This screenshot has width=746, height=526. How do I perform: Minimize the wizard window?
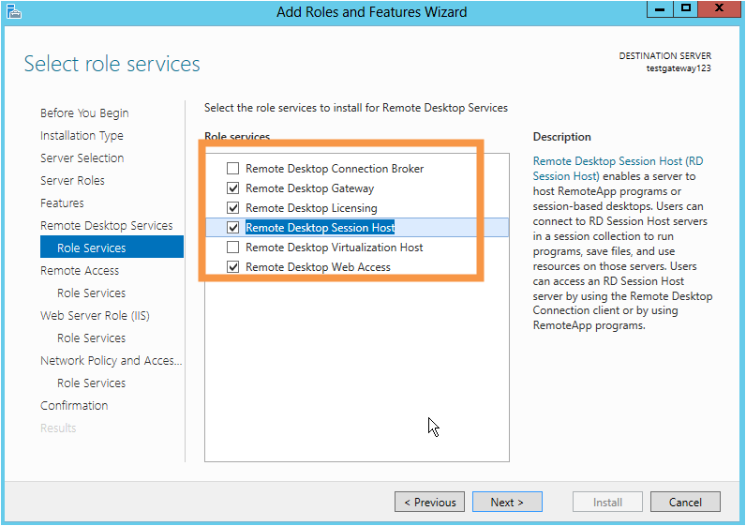click(x=660, y=9)
